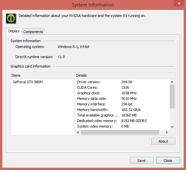Select the Dedicated video memory row

coord(122,121)
